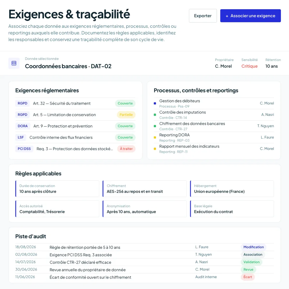Viewport: 289px width, 289px height.
Task: Click the Exporter button
Action: tap(203, 16)
